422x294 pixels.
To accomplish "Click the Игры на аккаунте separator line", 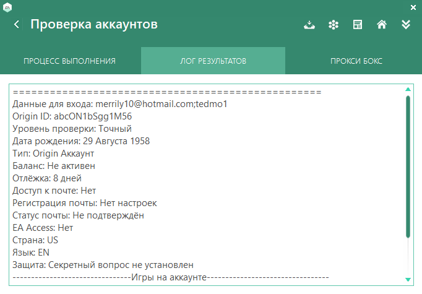I will click(x=170, y=277).
